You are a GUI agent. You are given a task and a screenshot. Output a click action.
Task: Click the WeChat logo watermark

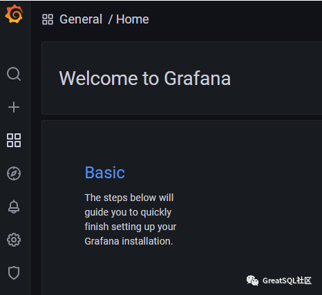click(252, 280)
